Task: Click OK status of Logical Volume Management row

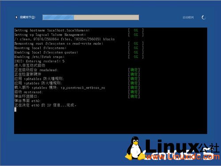Action: tap(136, 35)
